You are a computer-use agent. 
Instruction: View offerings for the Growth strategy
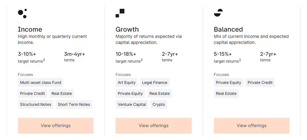pos(153,125)
